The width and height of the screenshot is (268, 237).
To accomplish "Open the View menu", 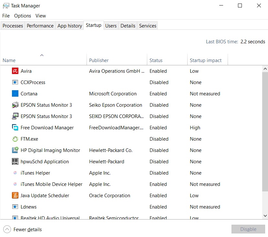I will pos(41,16).
